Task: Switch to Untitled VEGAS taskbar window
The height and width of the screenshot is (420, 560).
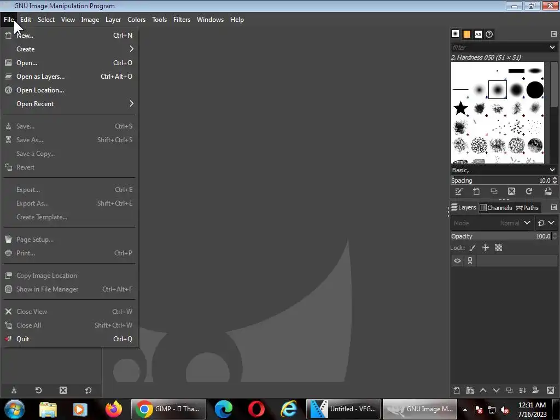Action: click(x=343, y=409)
